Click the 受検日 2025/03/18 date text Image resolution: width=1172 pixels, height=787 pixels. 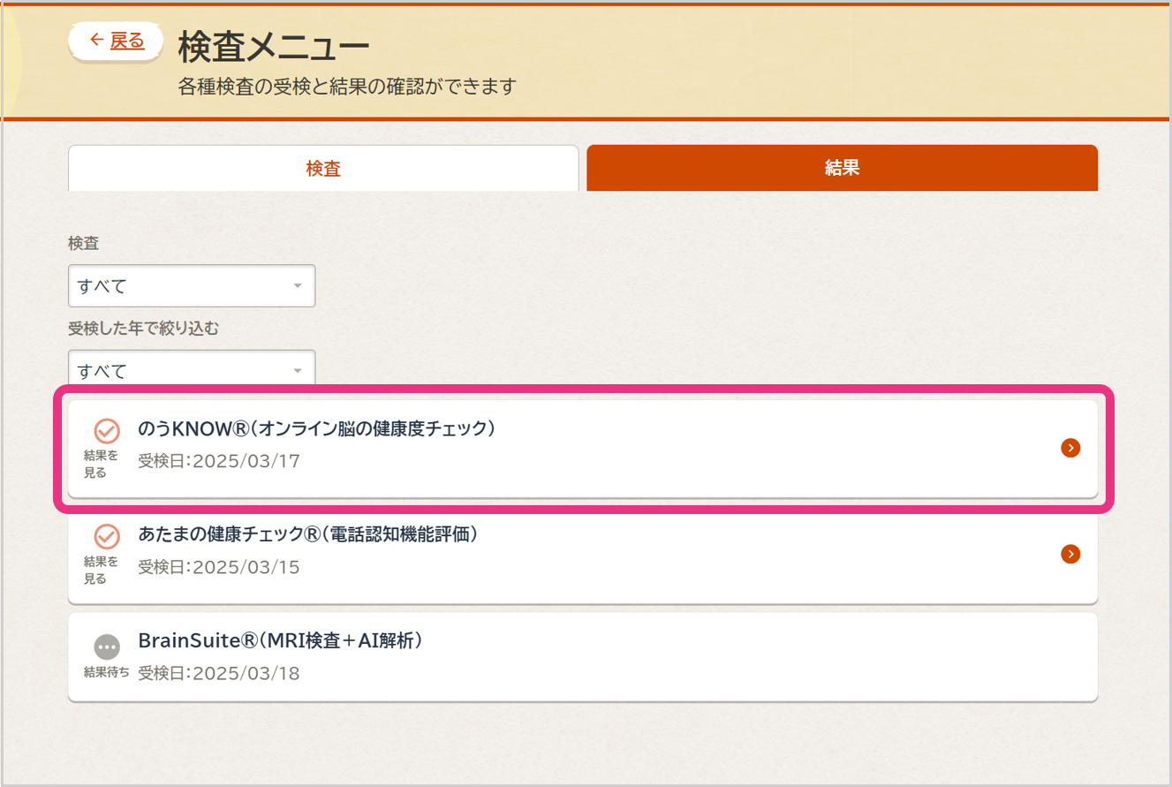(219, 674)
